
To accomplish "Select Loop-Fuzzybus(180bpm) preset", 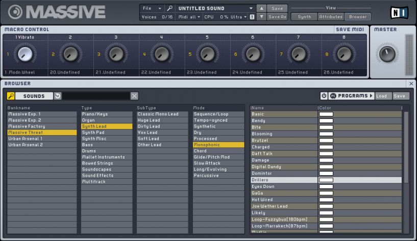I will 326,220.
